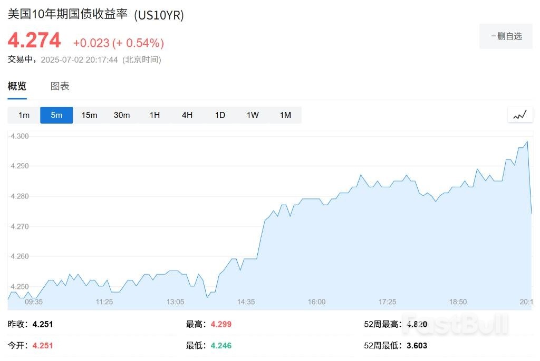Switch to the 1D daily chart
Screen dimensions: 540x361
(x=220, y=115)
